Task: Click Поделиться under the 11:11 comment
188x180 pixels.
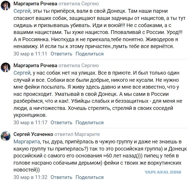Action: click(90, 54)
